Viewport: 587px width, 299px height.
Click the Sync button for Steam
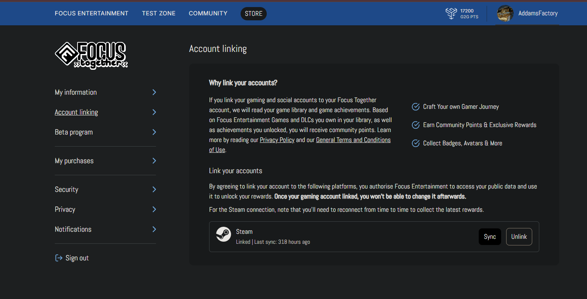490,236
